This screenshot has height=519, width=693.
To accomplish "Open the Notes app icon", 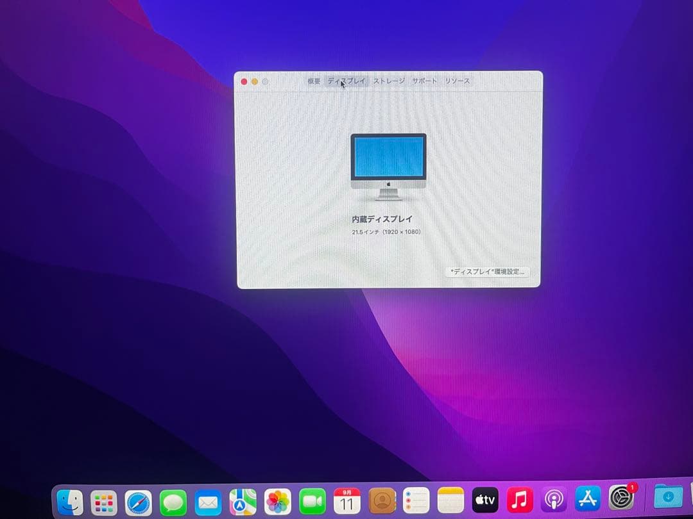I will coord(451,500).
